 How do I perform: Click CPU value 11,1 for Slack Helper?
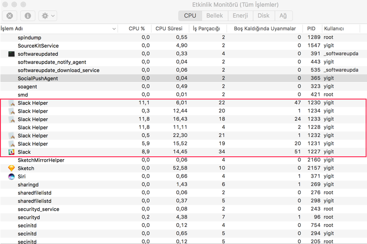[144, 103]
